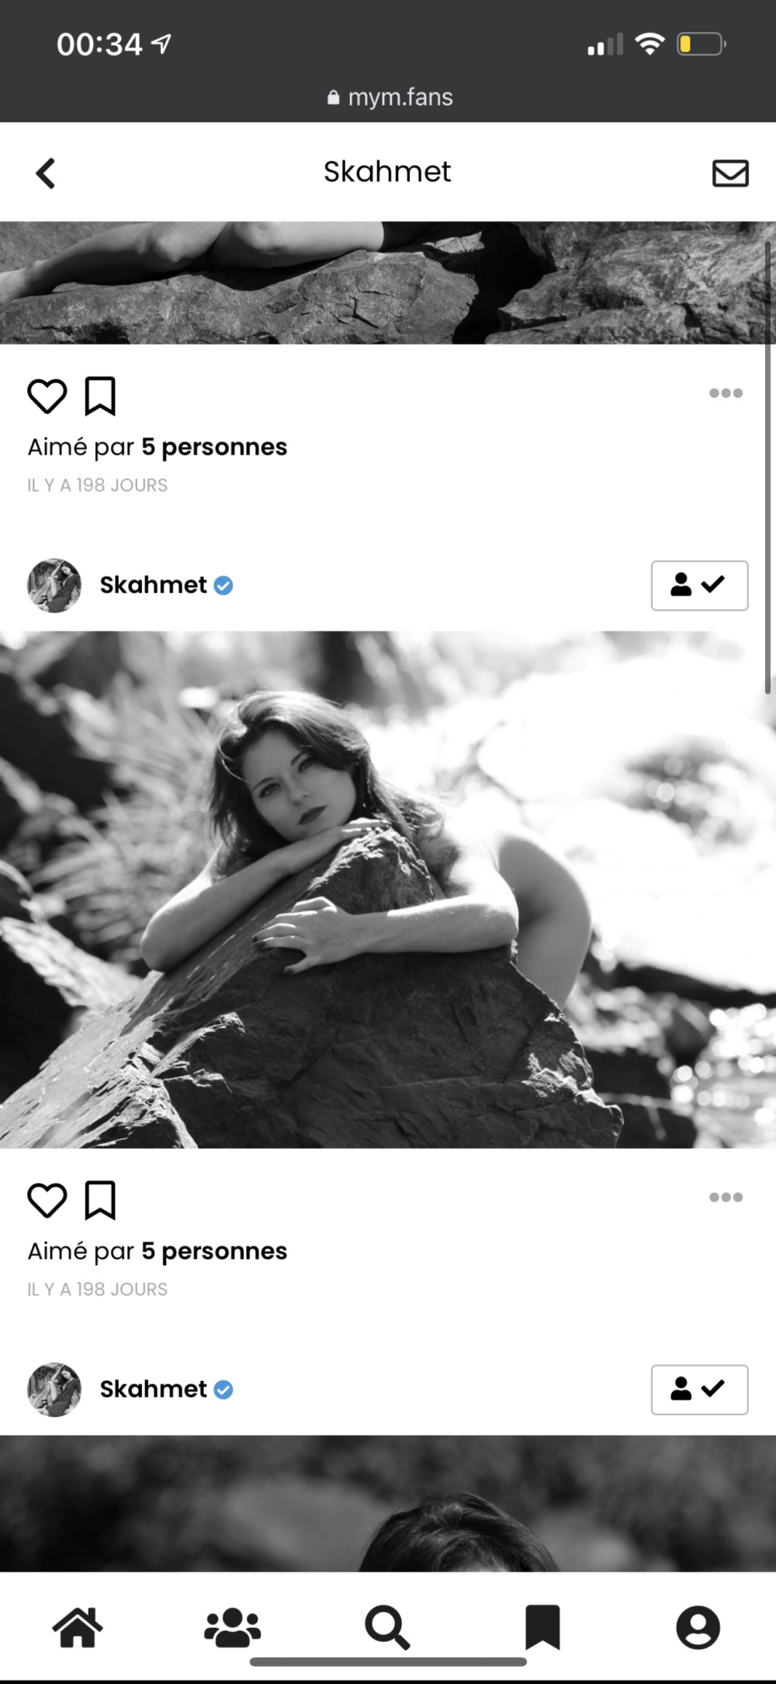This screenshot has width=776, height=1684.
Task: Like the first post with heart icon
Action: 47,396
